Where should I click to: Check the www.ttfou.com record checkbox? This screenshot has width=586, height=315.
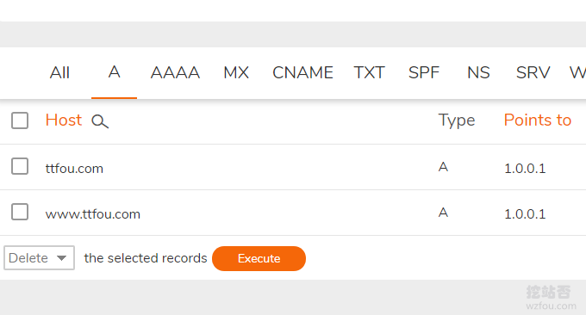(20, 212)
